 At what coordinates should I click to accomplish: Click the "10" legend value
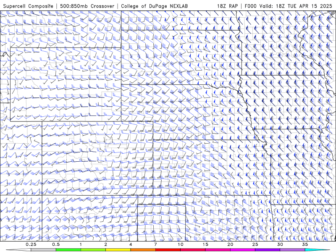pyautogui.click(x=181, y=244)
